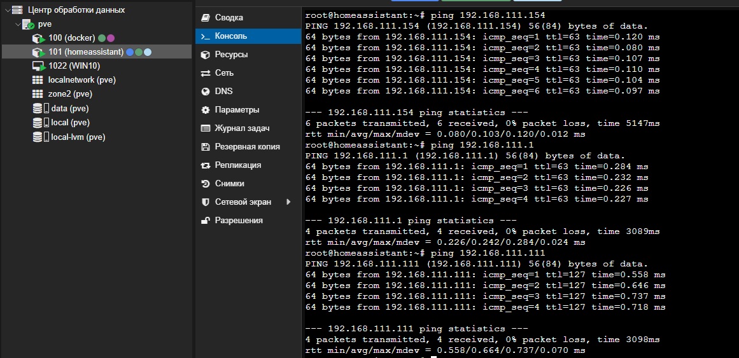This screenshot has width=739, height=358.
Task: Click the Permissions (Разрешения) padlock icon
Action: 205,221
